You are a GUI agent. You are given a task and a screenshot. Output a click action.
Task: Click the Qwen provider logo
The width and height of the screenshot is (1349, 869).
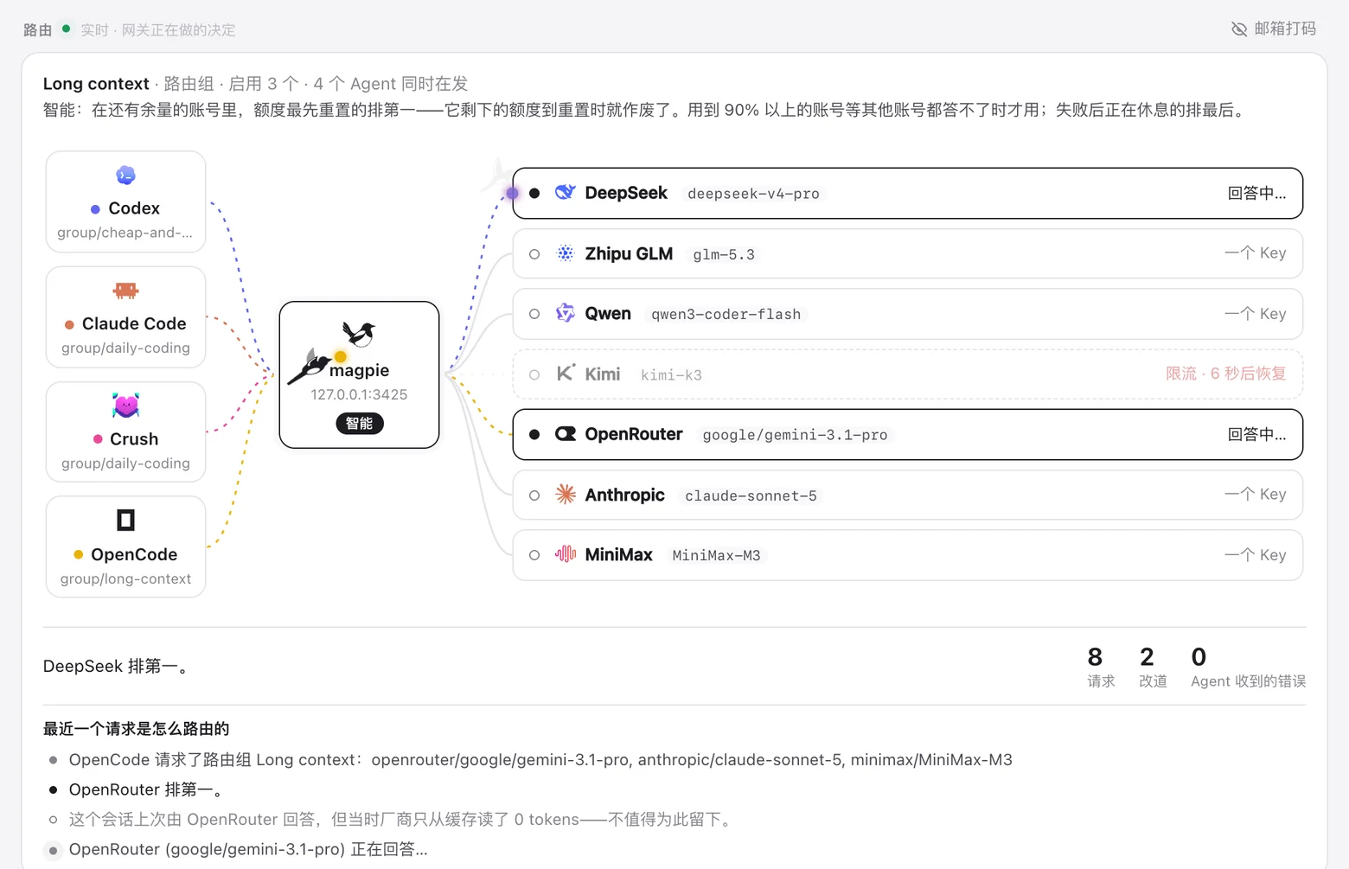(566, 313)
